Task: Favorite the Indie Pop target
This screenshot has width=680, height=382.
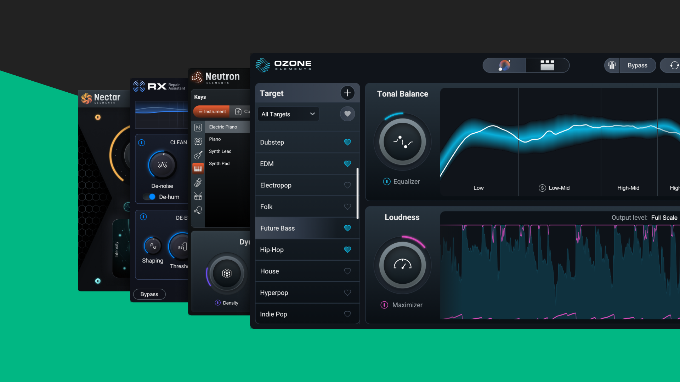Action: point(347,314)
